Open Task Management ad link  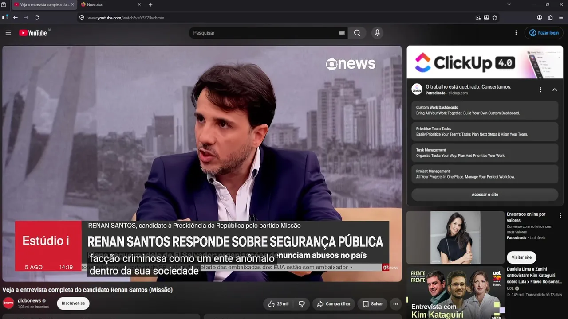485,153
